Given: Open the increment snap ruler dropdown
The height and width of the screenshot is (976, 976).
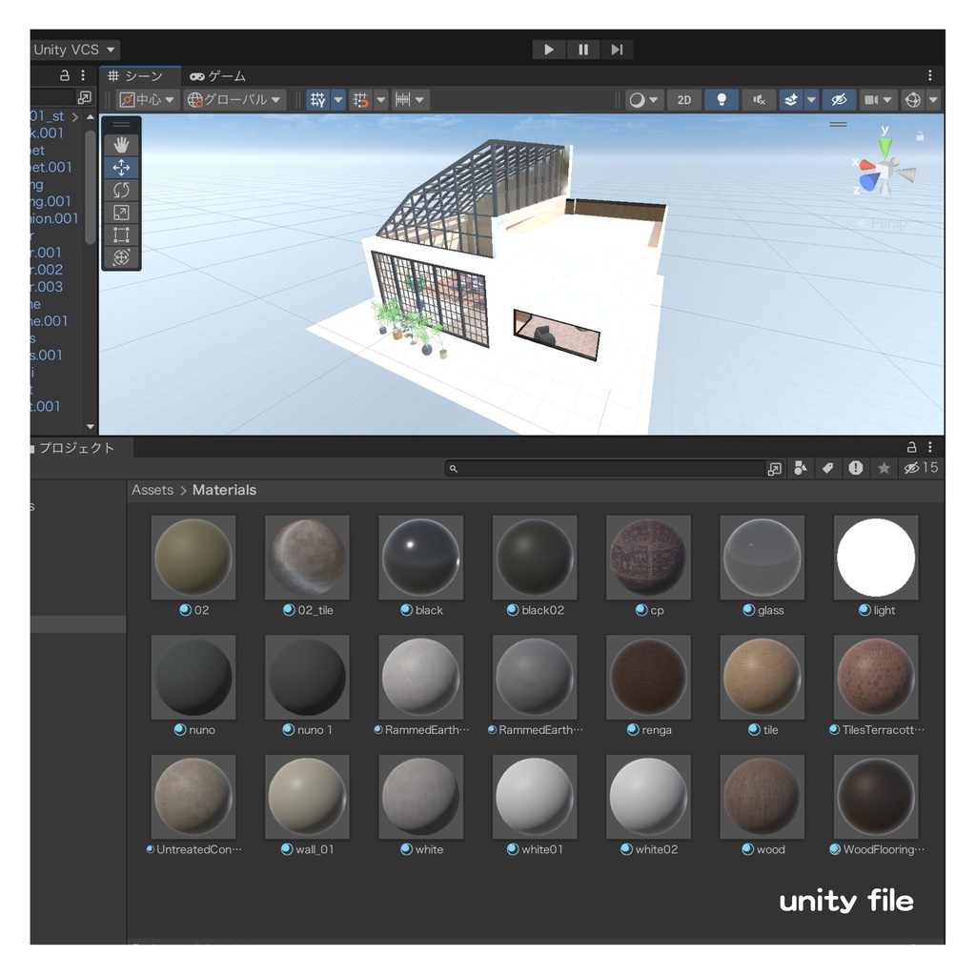Looking at the screenshot, I should [410, 99].
